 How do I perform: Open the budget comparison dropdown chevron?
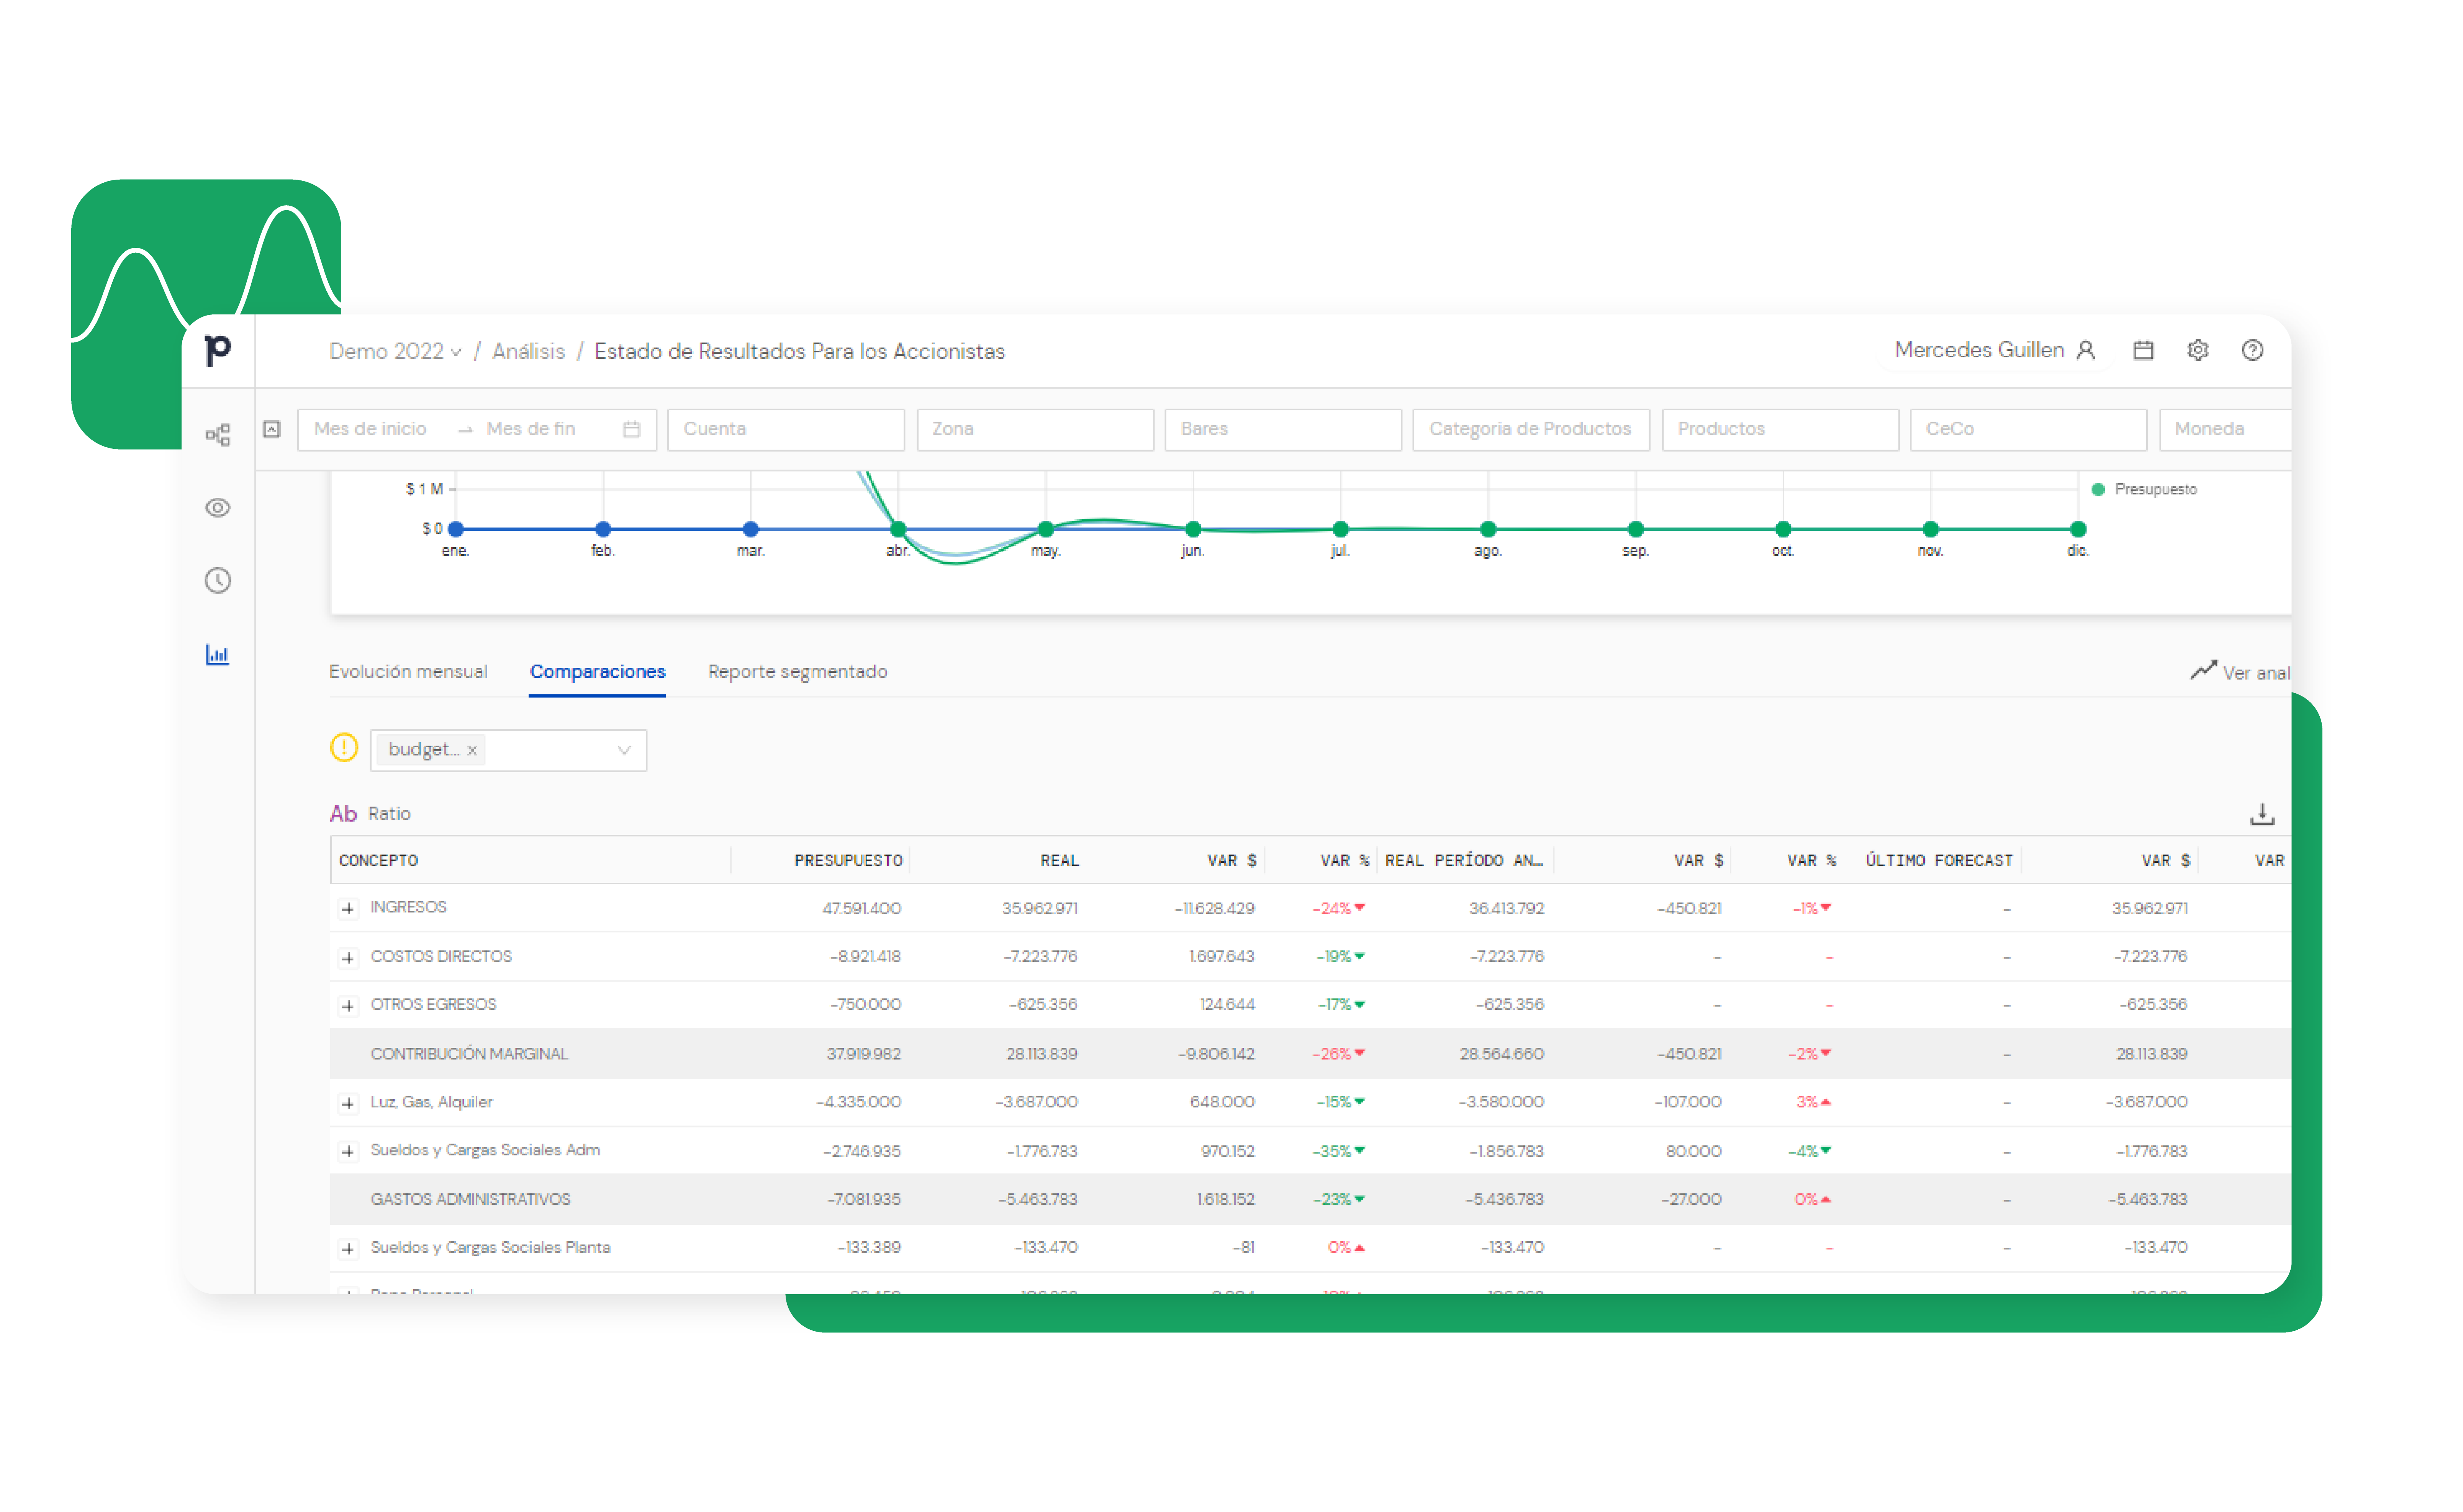coord(624,750)
